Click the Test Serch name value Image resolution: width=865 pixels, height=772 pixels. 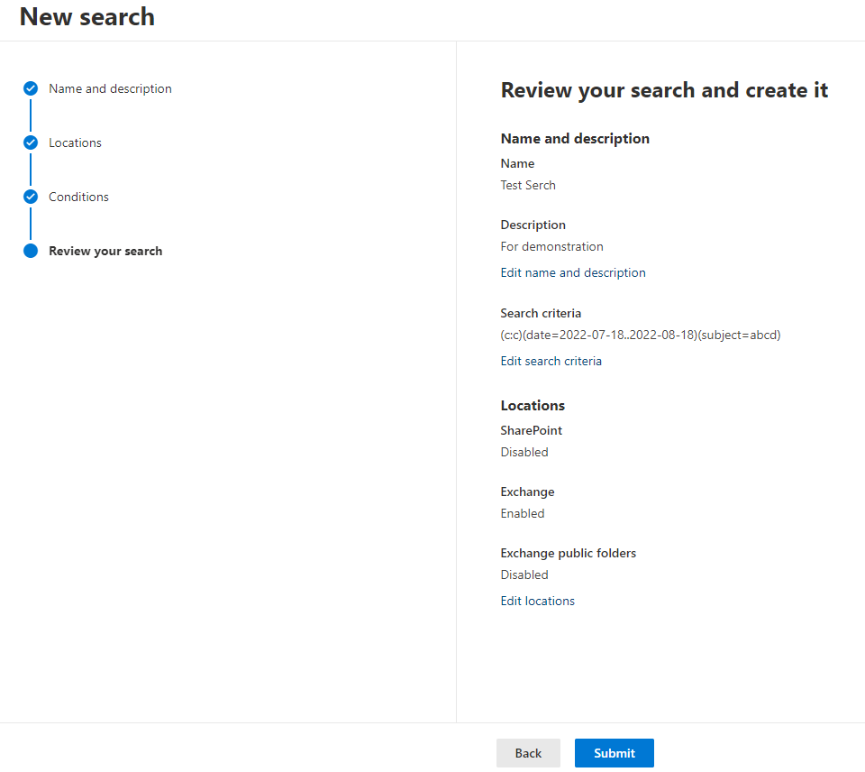click(528, 185)
